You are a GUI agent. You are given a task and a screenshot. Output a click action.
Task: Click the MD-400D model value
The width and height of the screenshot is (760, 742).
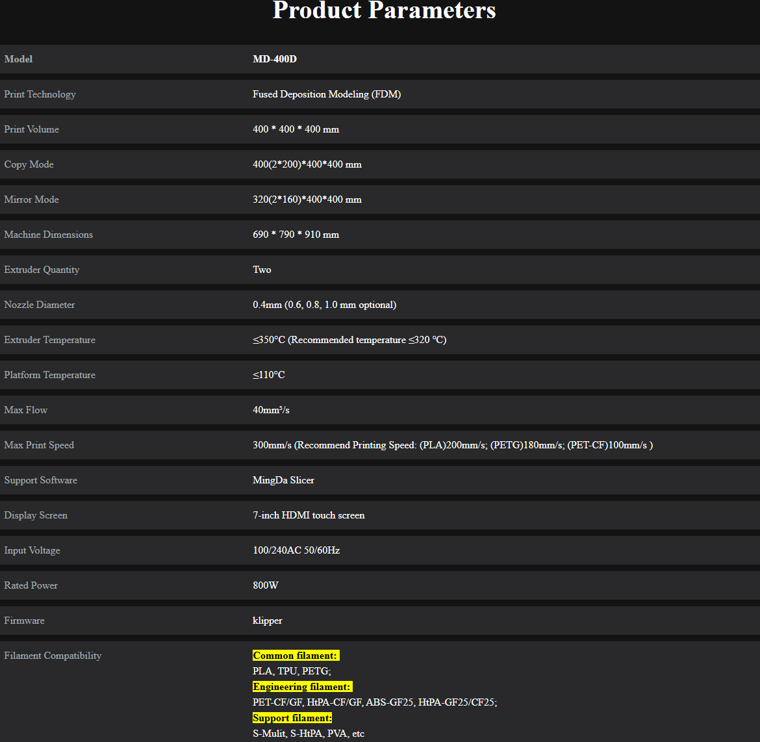274,59
